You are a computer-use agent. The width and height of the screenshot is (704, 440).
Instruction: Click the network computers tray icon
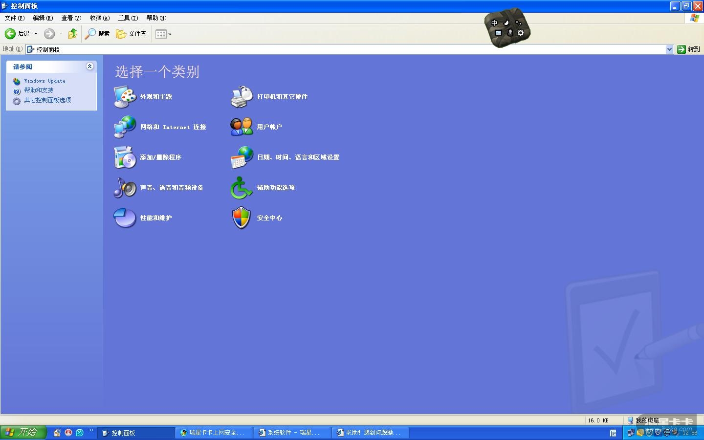[631, 433]
